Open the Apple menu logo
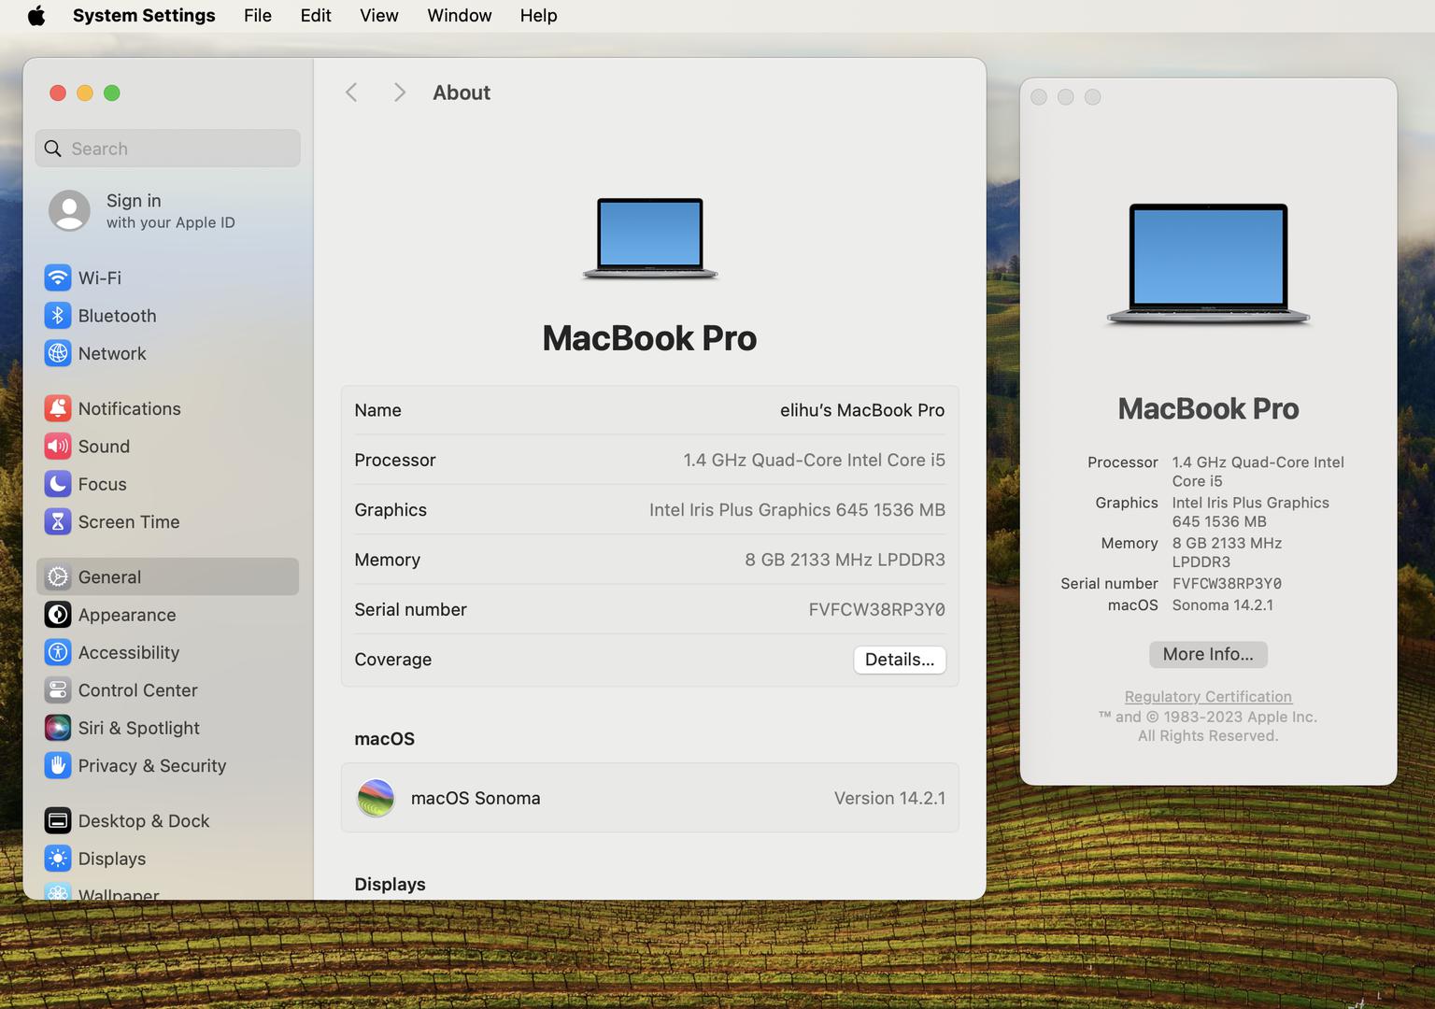1435x1009 pixels. pyautogui.click(x=36, y=16)
